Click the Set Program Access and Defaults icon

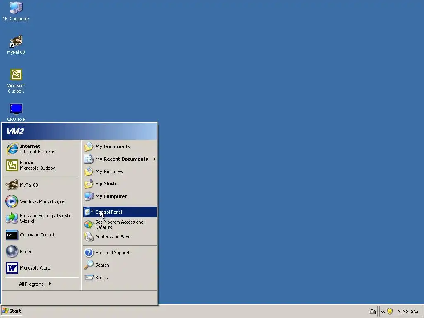click(89, 224)
